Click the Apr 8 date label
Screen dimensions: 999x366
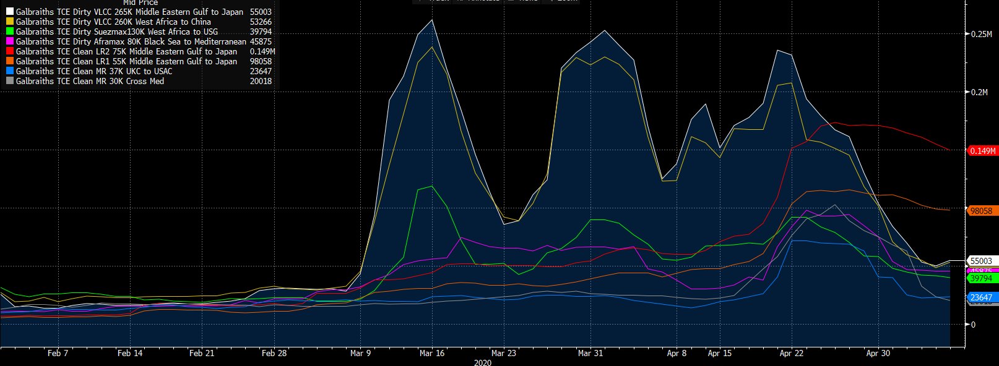click(677, 354)
